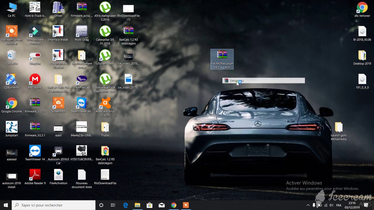
Task: Choose the Extraire ici context entry
Action: point(264,80)
